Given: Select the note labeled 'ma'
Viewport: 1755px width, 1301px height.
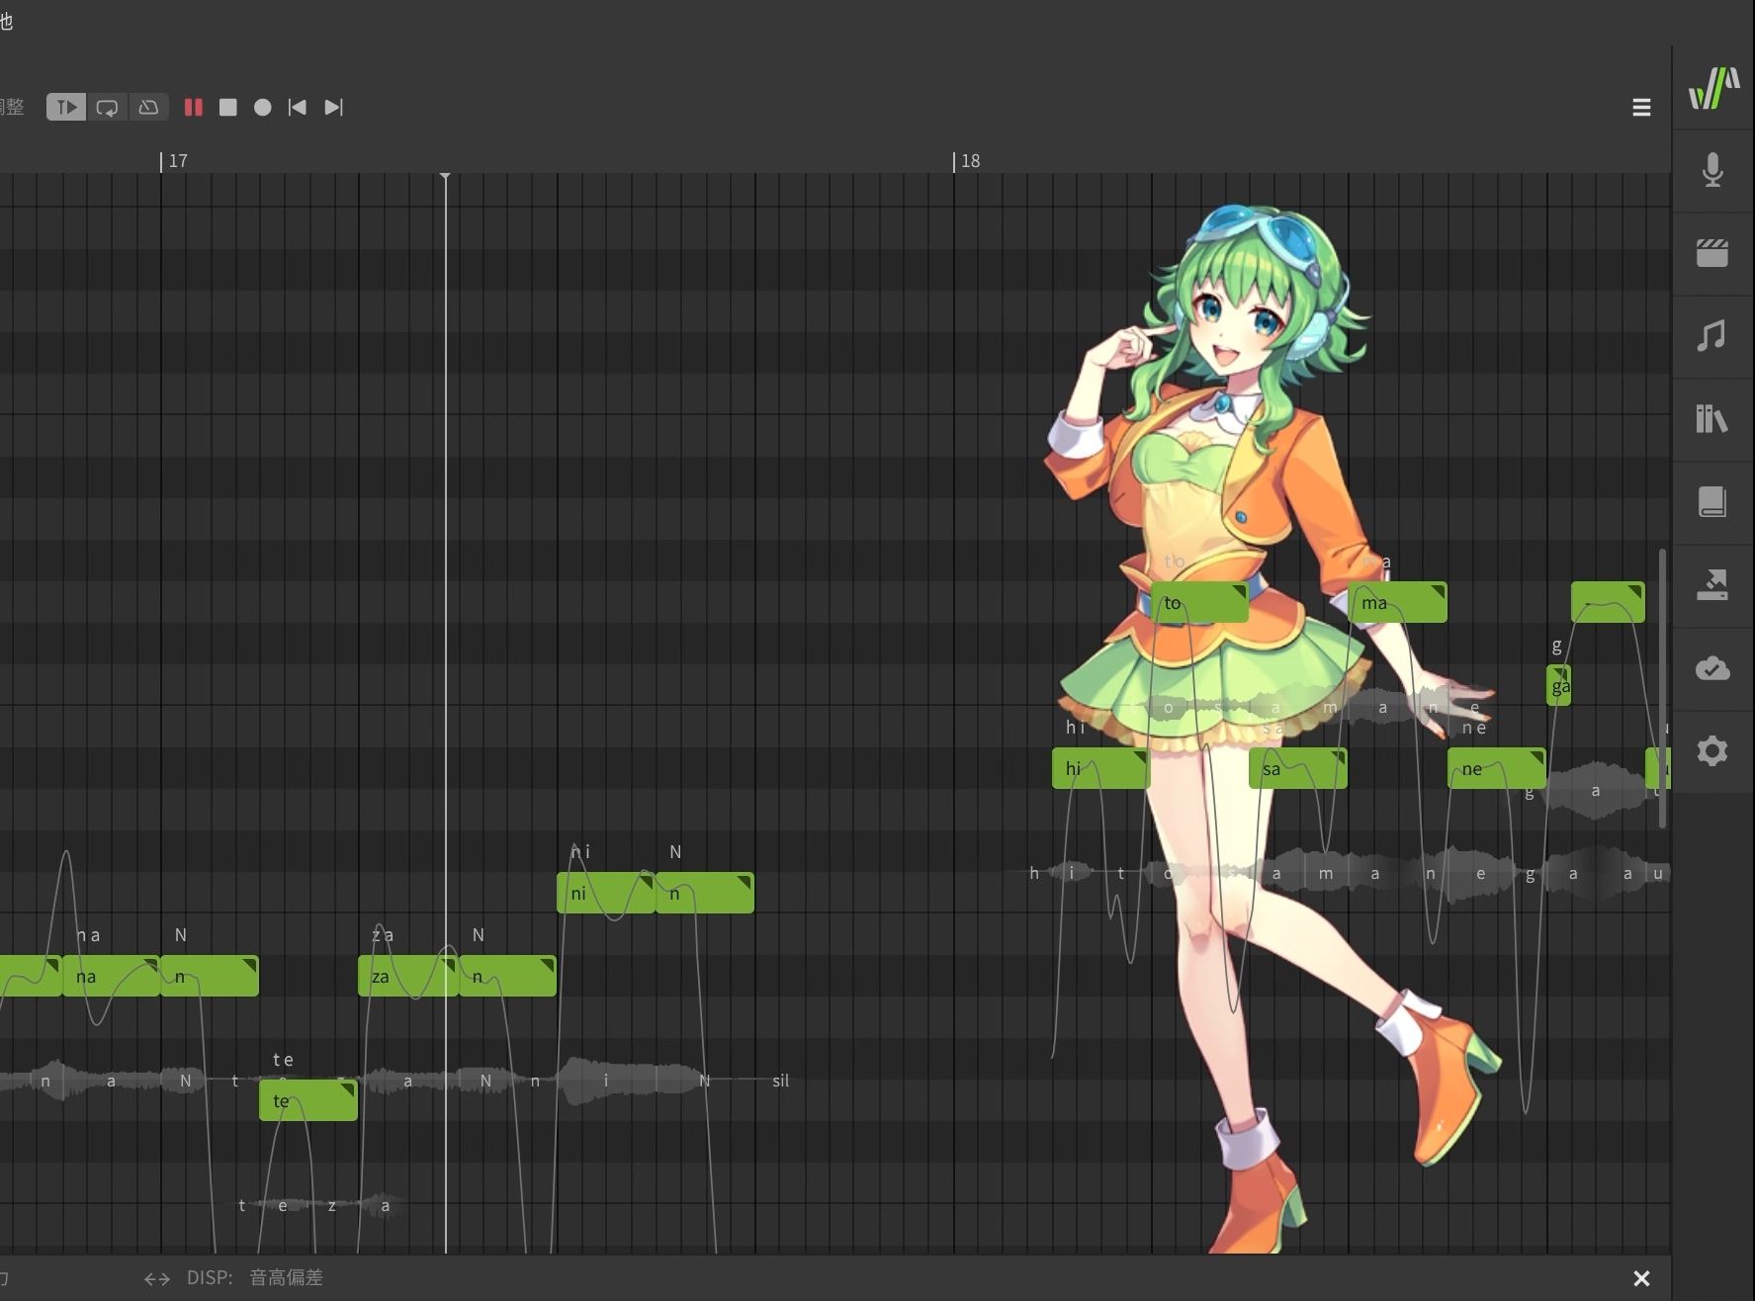Looking at the screenshot, I should (1397, 602).
